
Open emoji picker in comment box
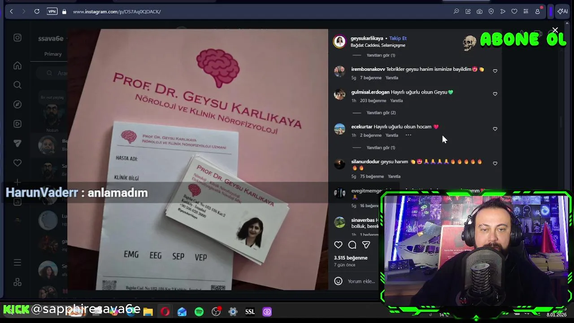(338, 281)
